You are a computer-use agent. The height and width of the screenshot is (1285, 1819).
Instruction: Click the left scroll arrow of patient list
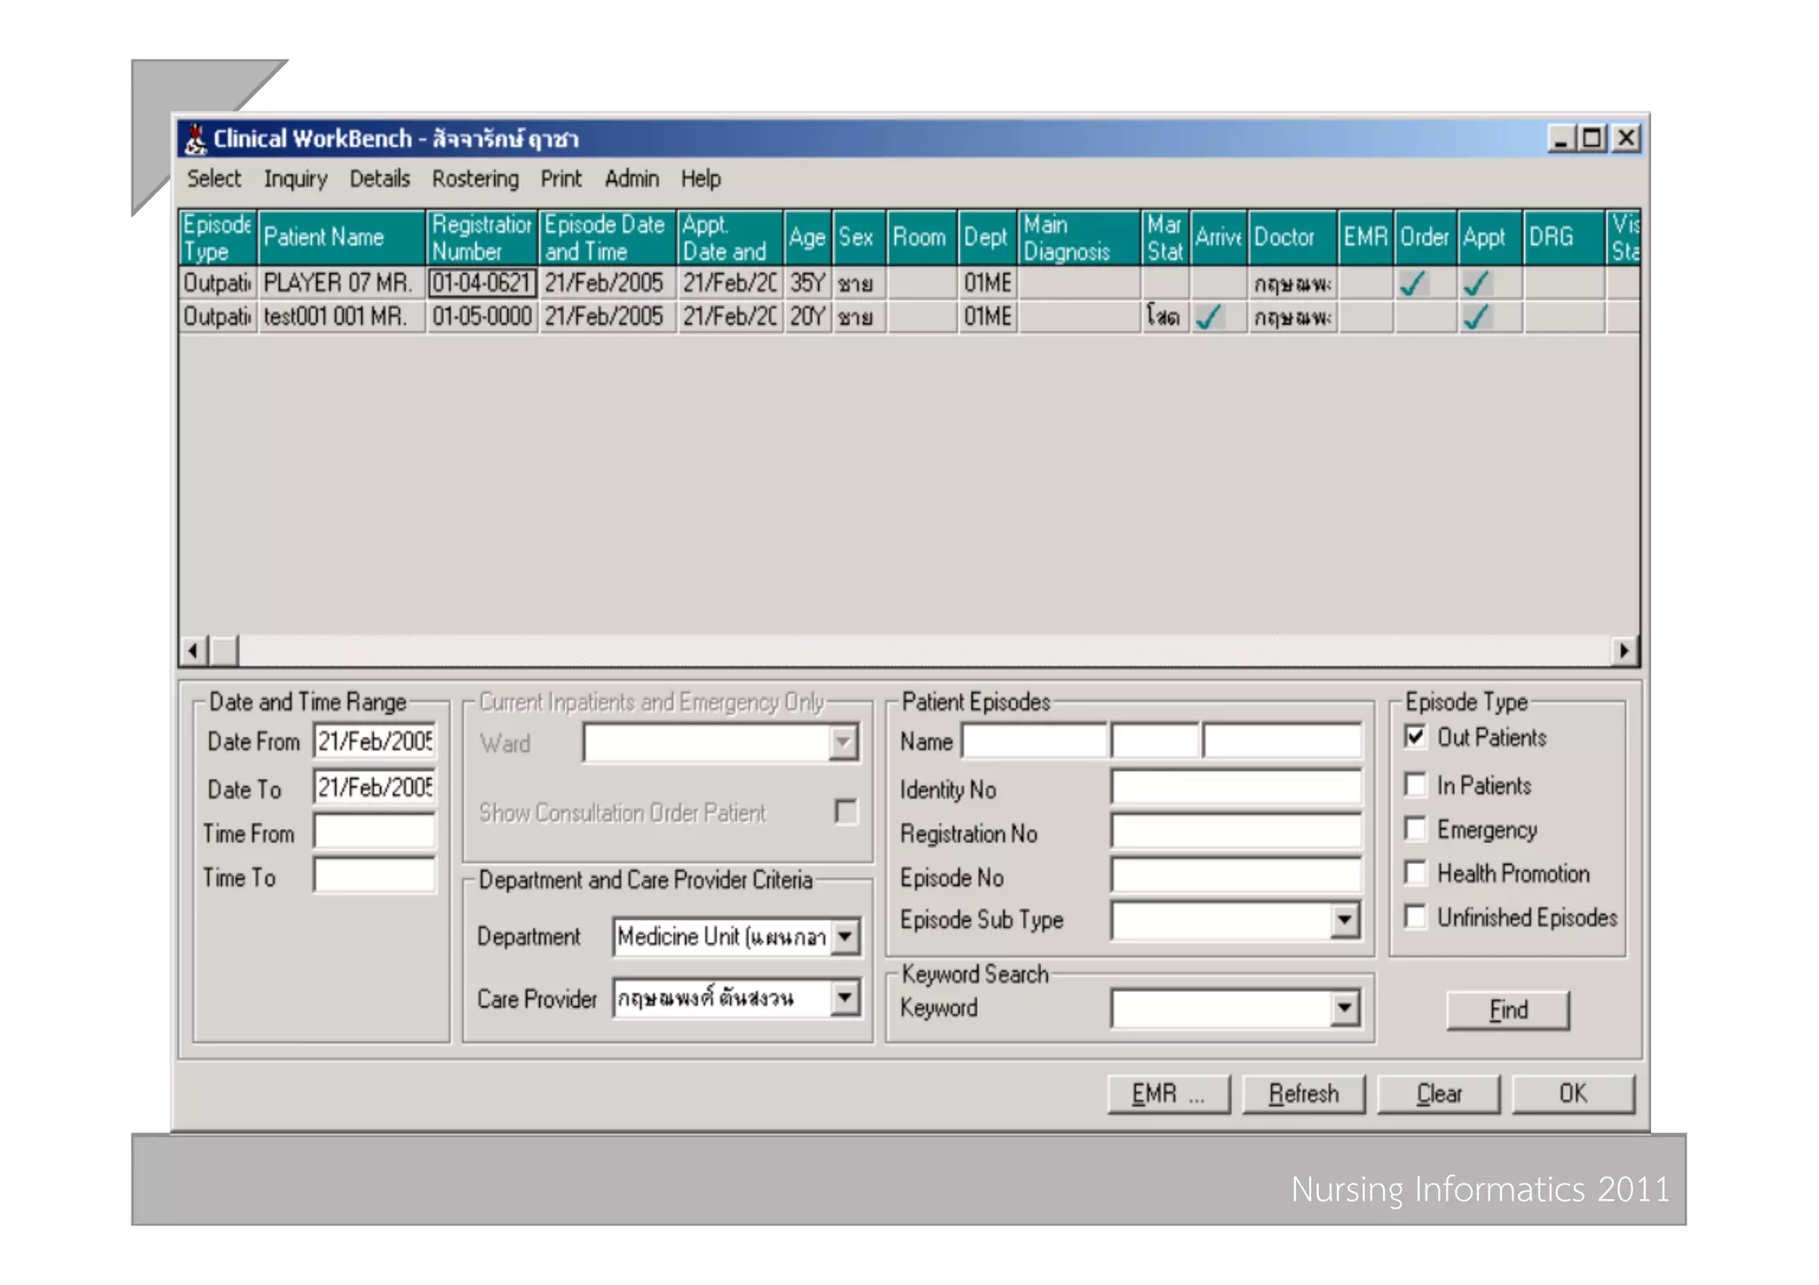[x=193, y=651]
